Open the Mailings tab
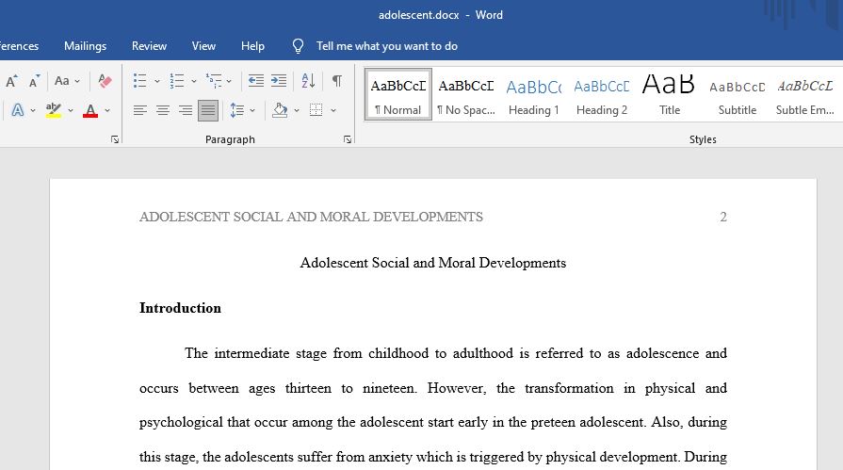The width and height of the screenshot is (843, 470). pos(85,46)
